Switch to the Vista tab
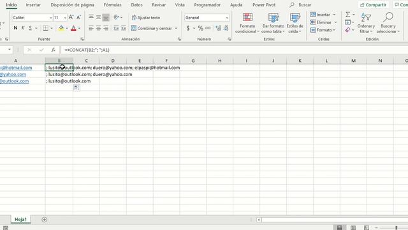The width and height of the screenshot is (408, 230). coord(180,5)
